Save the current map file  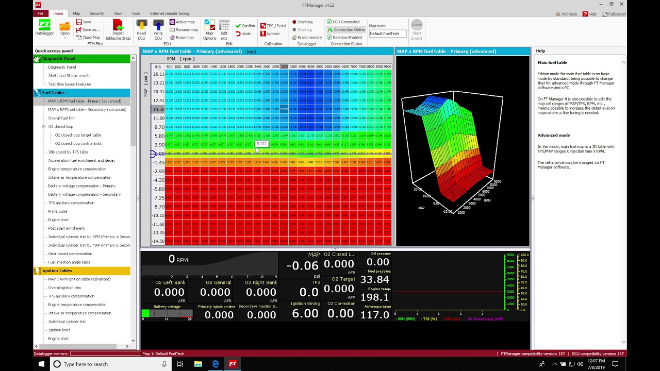(84, 22)
